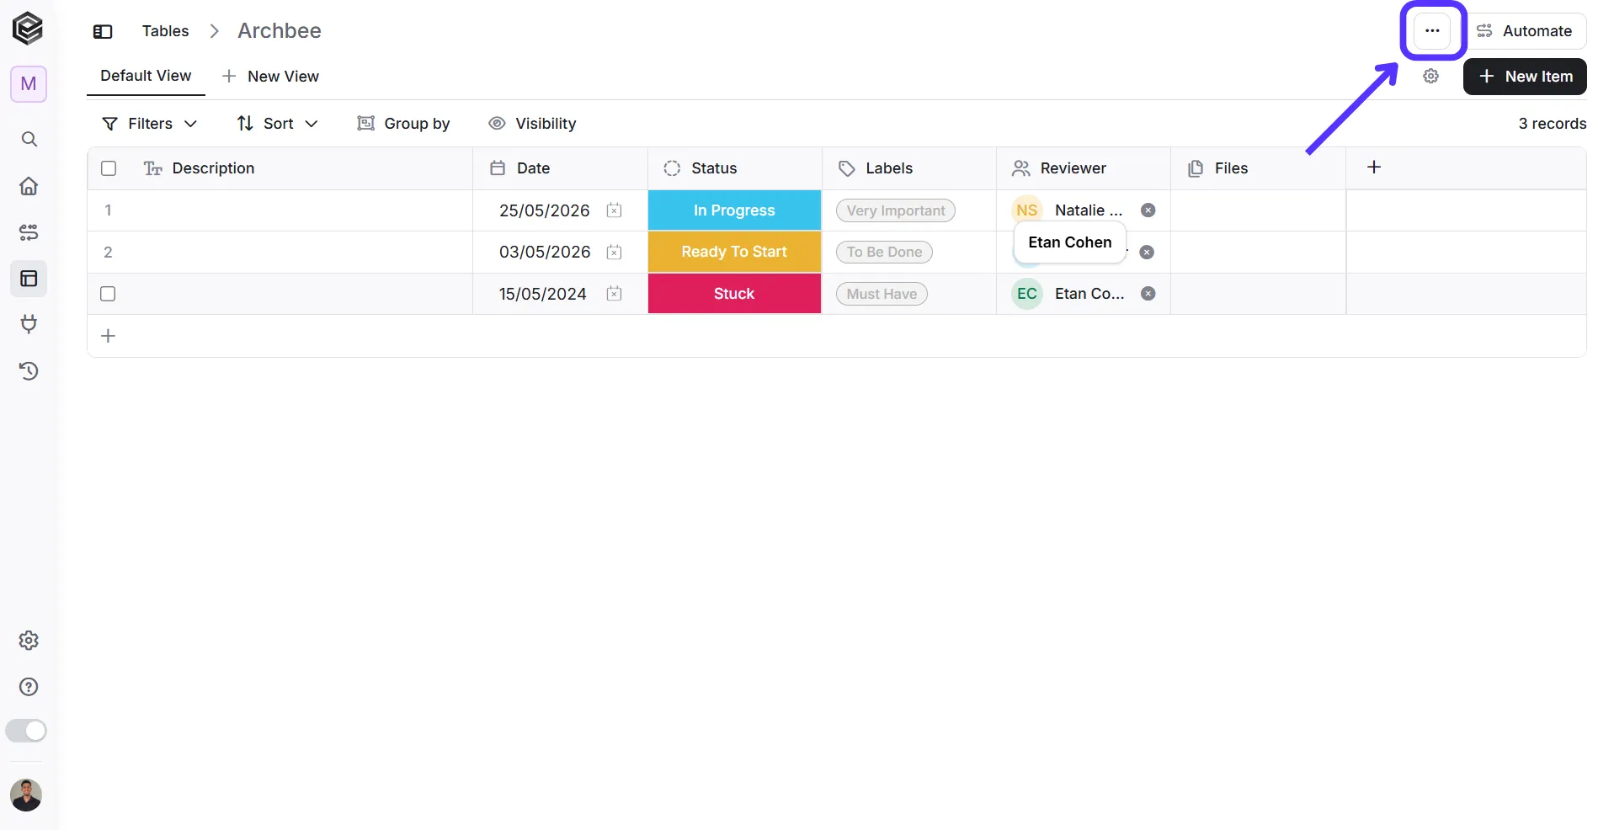Go to Tables breadcrumb
Screen dimensions: 1614x830
[165, 31]
